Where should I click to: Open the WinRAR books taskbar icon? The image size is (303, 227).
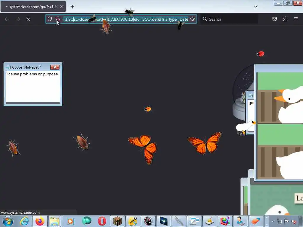(225, 221)
